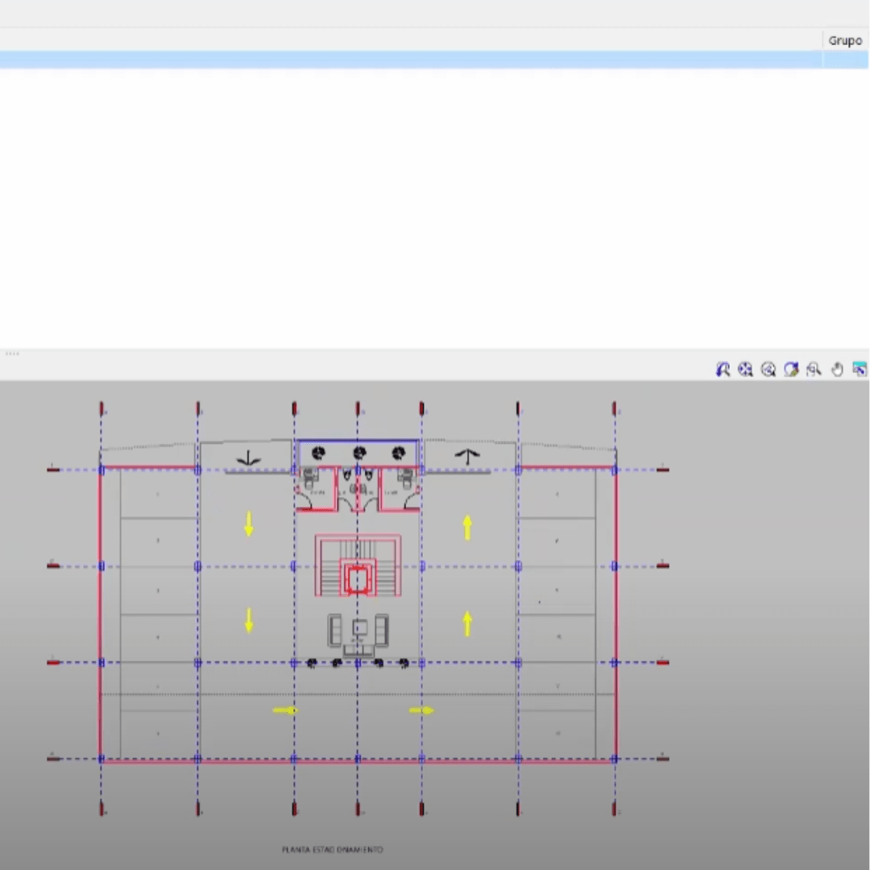The image size is (870, 870).
Task: Click the third magnifier zoom icon
Action: click(x=768, y=369)
